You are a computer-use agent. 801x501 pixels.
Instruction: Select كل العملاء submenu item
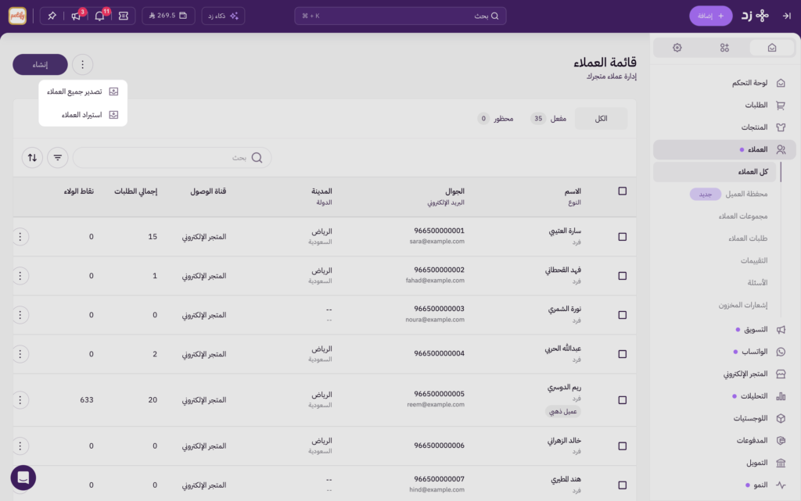[715, 172]
